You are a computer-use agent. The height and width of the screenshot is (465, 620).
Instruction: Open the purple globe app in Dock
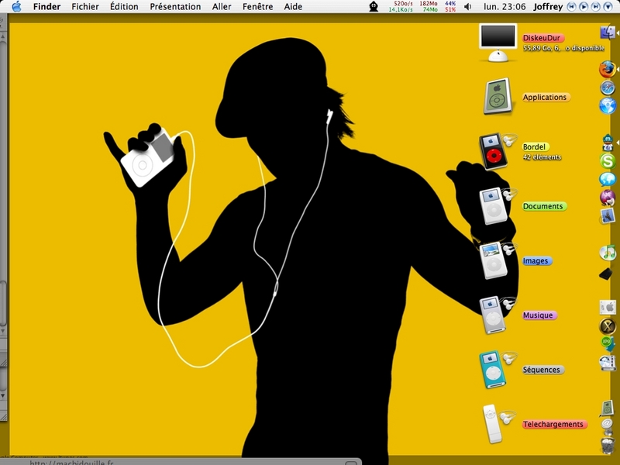(608, 197)
